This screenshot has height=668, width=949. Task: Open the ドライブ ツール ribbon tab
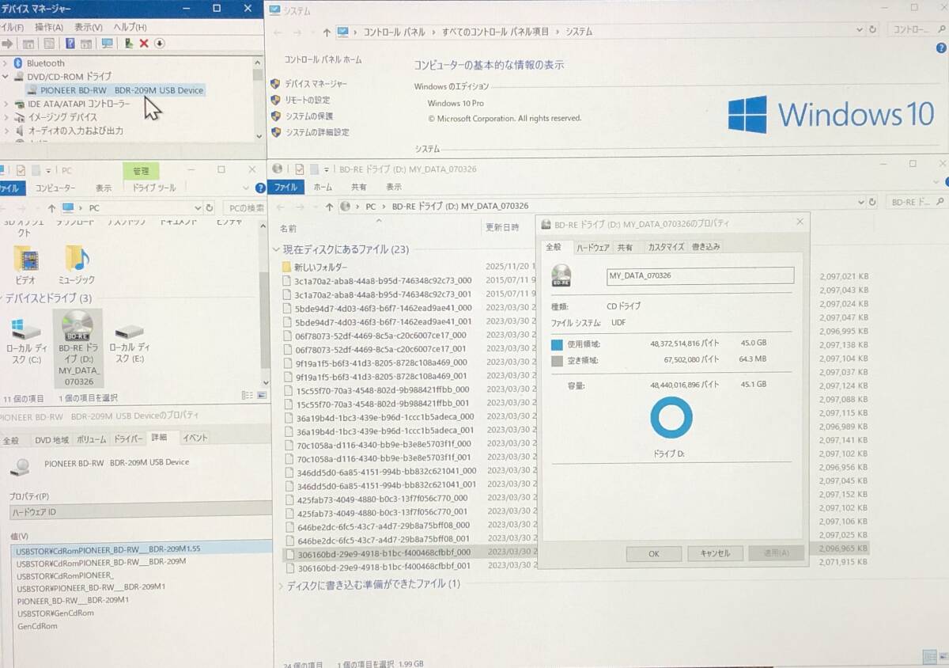click(154, 188)
